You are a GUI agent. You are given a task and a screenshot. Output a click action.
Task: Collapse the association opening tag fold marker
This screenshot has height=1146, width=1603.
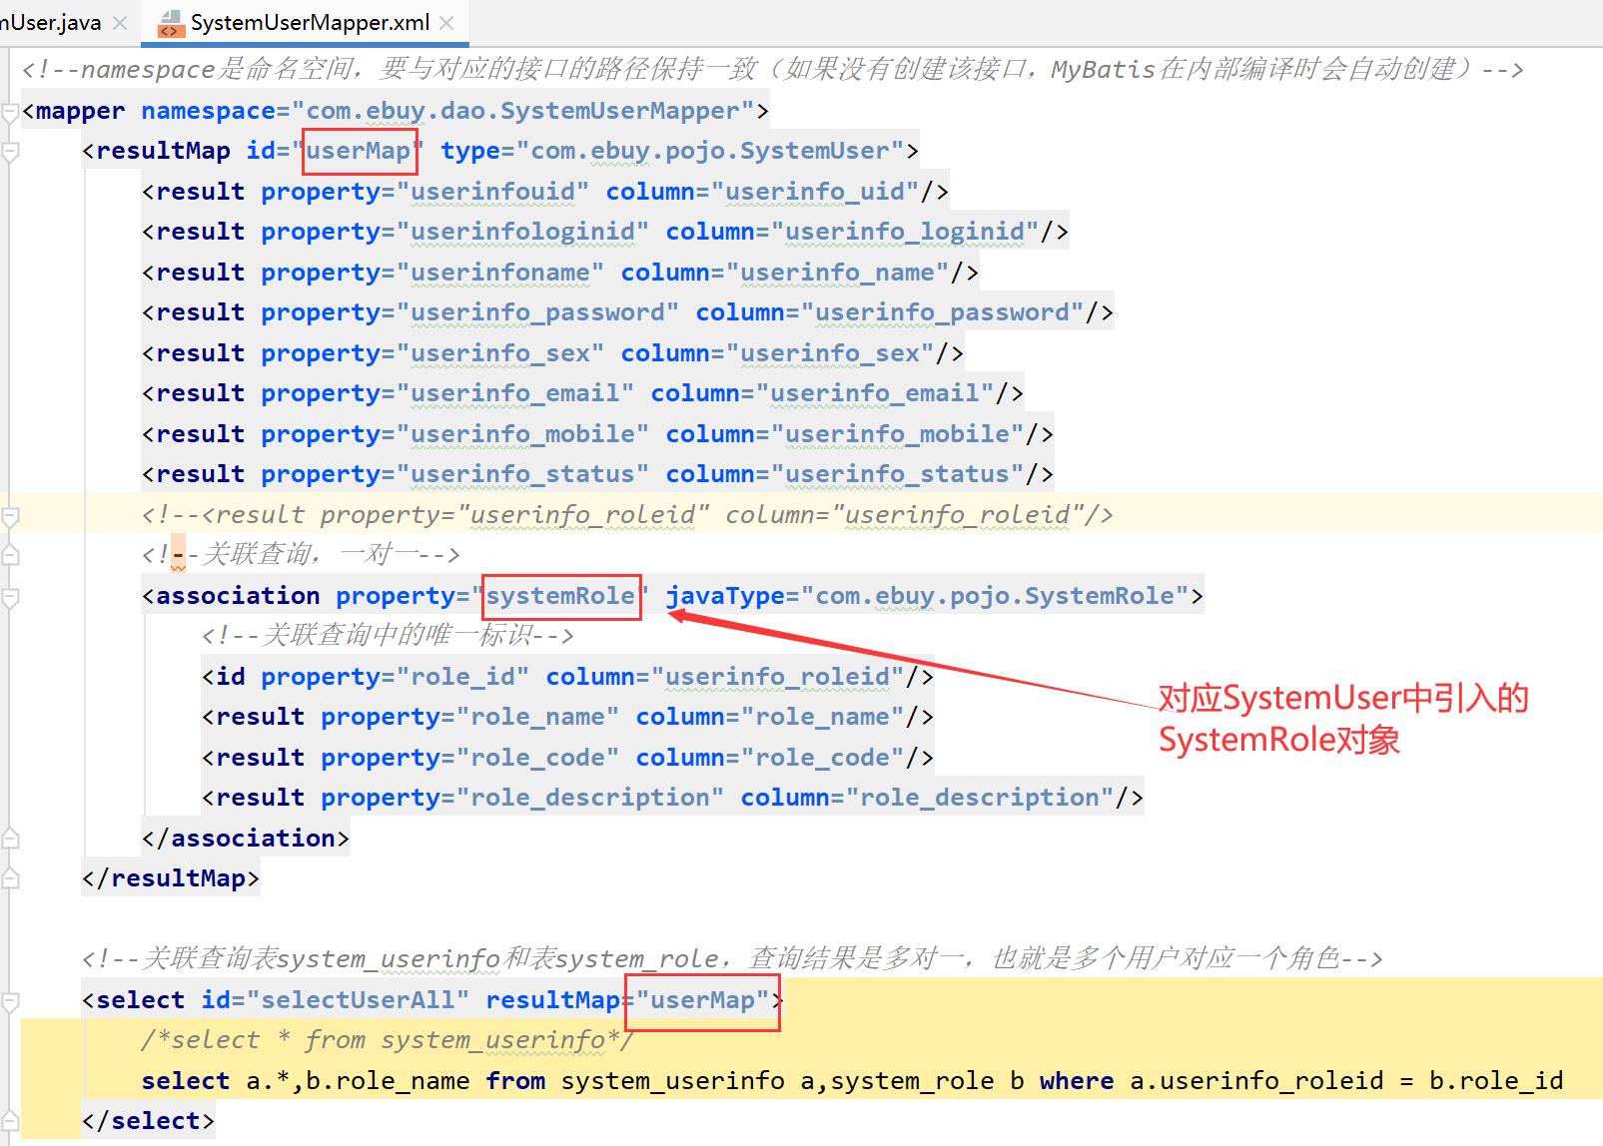(10, 597)
